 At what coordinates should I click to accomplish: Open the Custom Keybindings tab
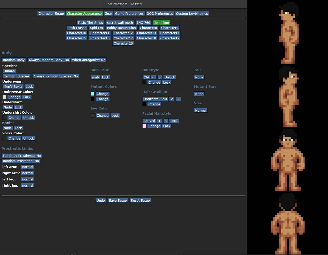pyautogui.click(x=192, y=14)
